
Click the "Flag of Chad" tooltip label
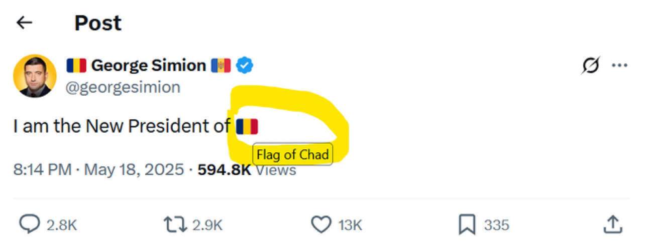point(292,155)
